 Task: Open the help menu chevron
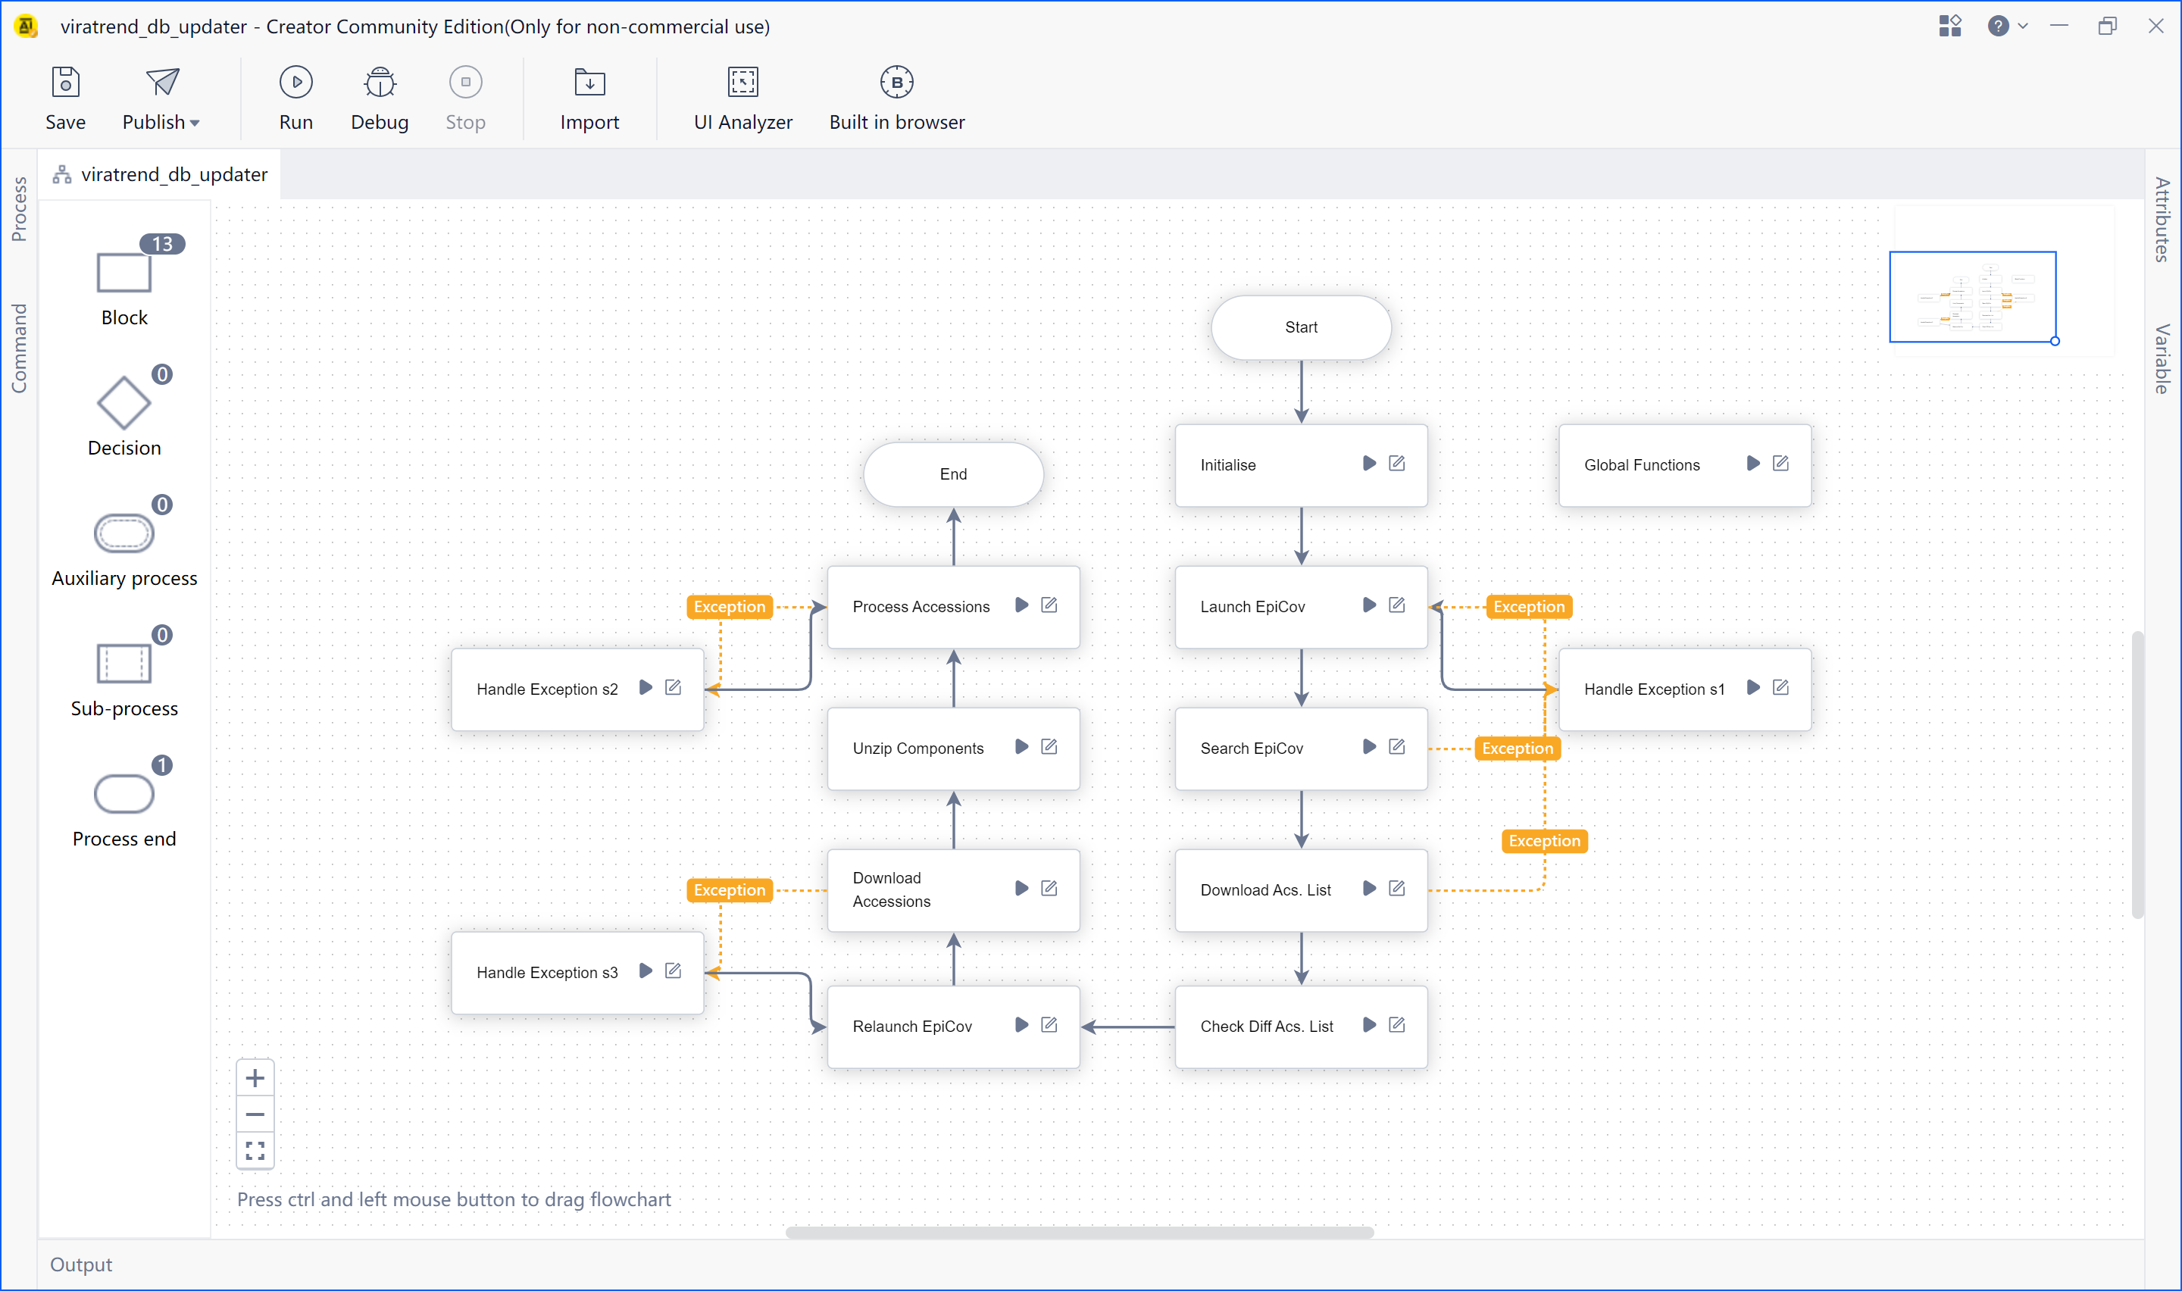click(2023, 26)
